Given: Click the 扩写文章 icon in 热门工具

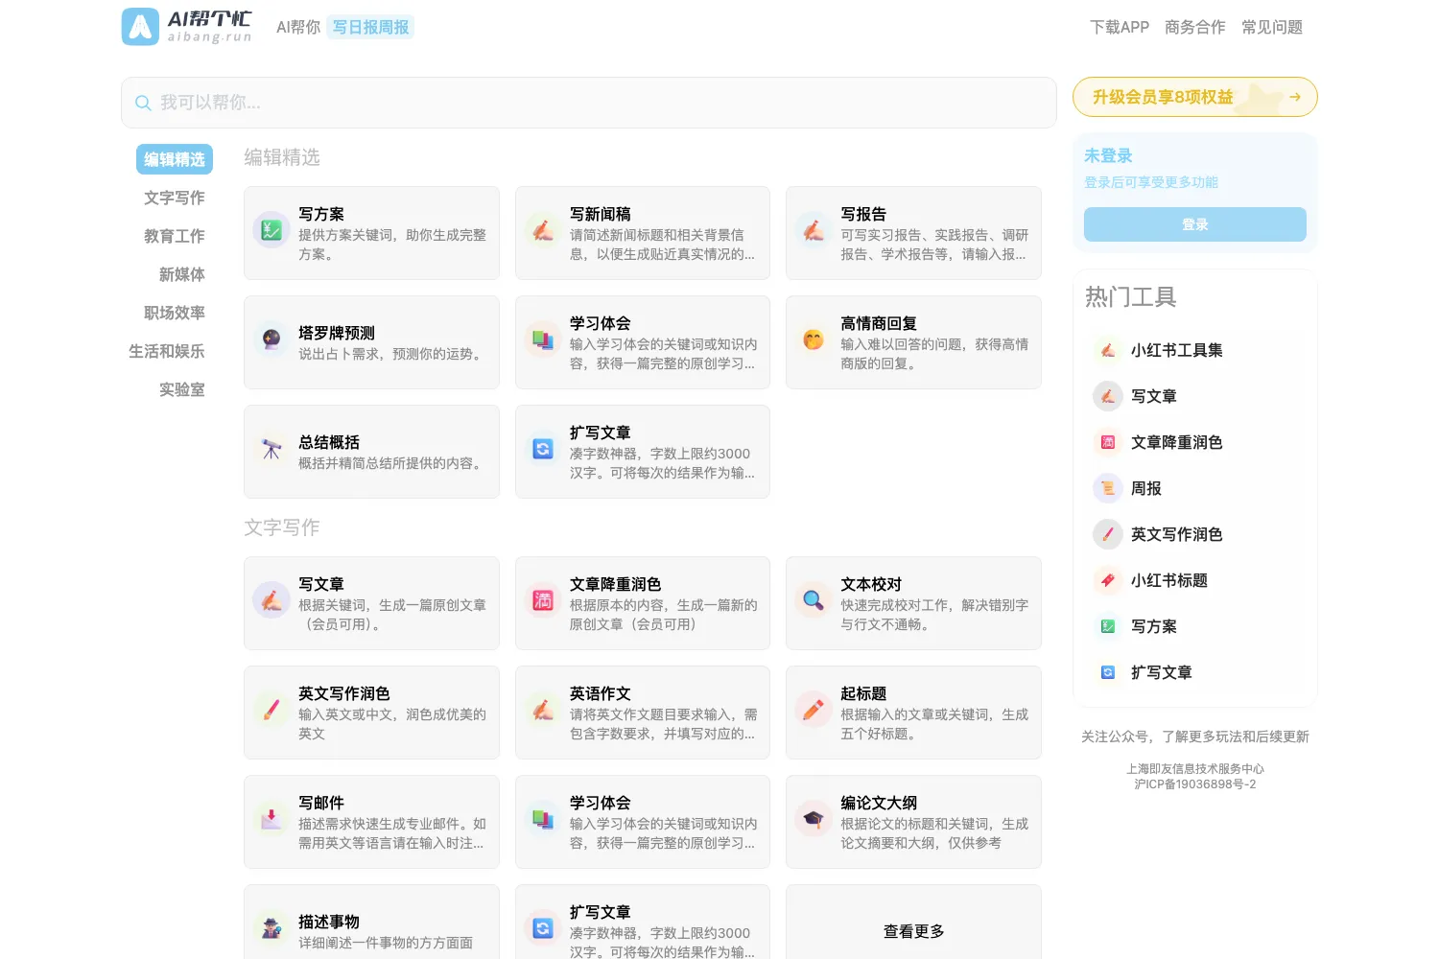Looking at the screenshot, I should click(1108, 672).
